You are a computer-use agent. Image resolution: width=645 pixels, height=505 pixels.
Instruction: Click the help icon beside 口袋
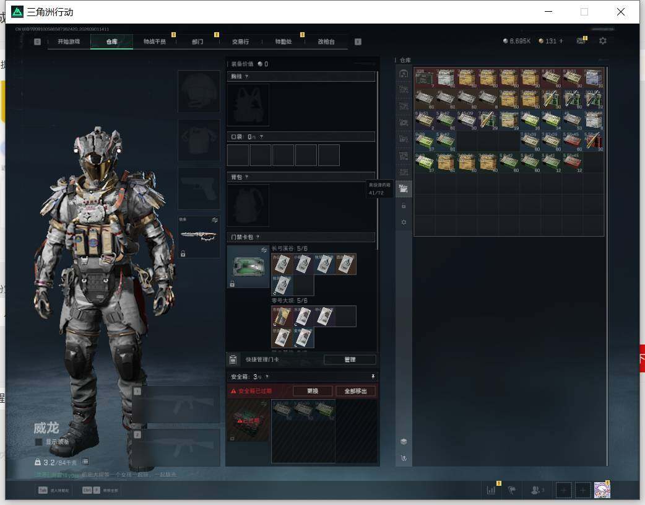[261, 137]
